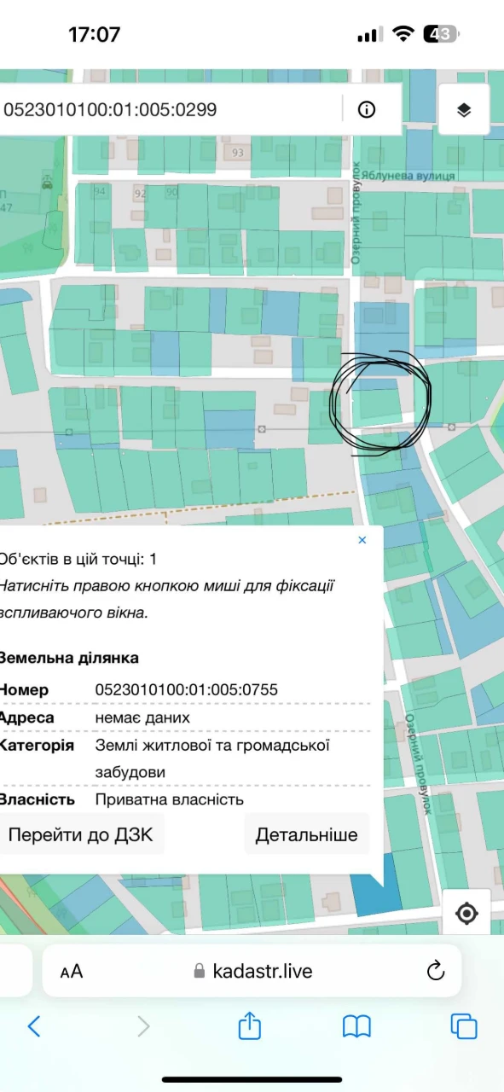
Task: Tap the Wi-Fi indicator in the status bar
Action: [x=403, y=34]
